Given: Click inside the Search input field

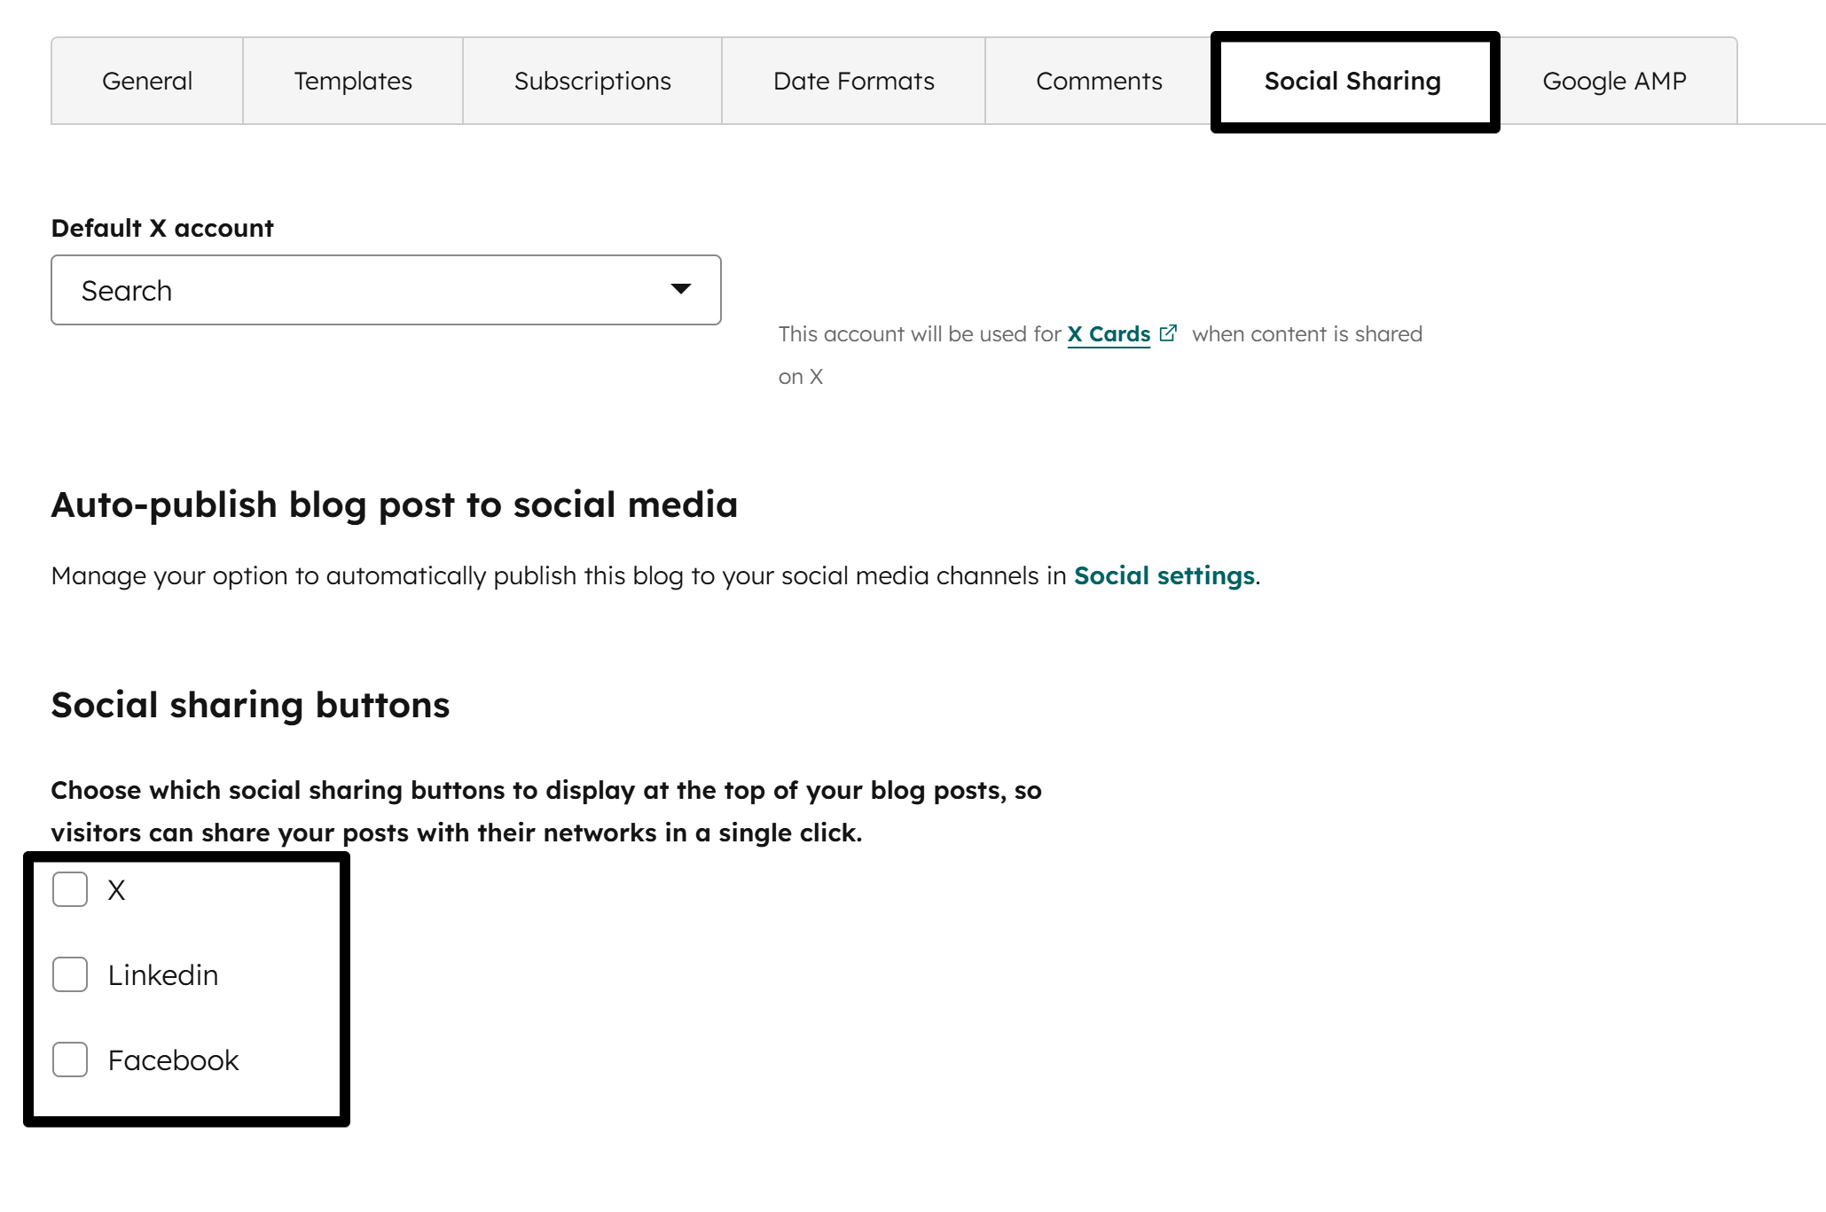Looking at the screenshot, I should click(x=266, y=289).
